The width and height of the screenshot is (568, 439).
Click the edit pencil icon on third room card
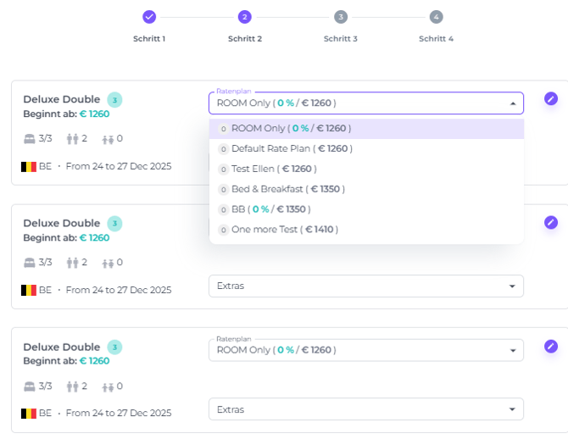pyautogui.click(x=551, y=346)
